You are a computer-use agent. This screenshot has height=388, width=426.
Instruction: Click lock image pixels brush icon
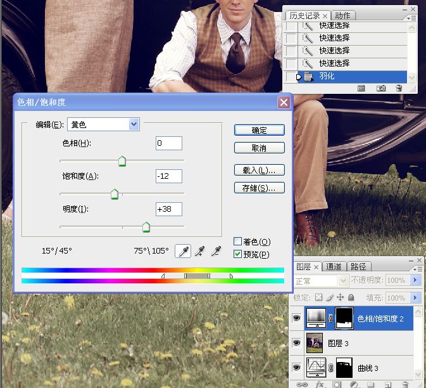pos(330,297)
